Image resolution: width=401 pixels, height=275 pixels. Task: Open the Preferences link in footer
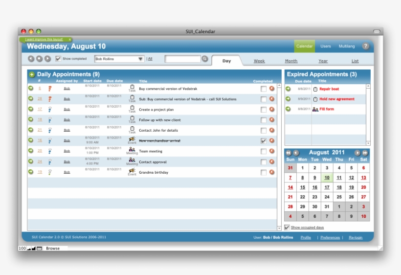point(330,237)
